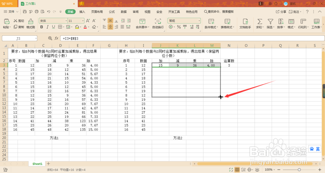This screenshot has height=173, width=325.
Task: Click the formula bar input field
Action: pos(192,39)
